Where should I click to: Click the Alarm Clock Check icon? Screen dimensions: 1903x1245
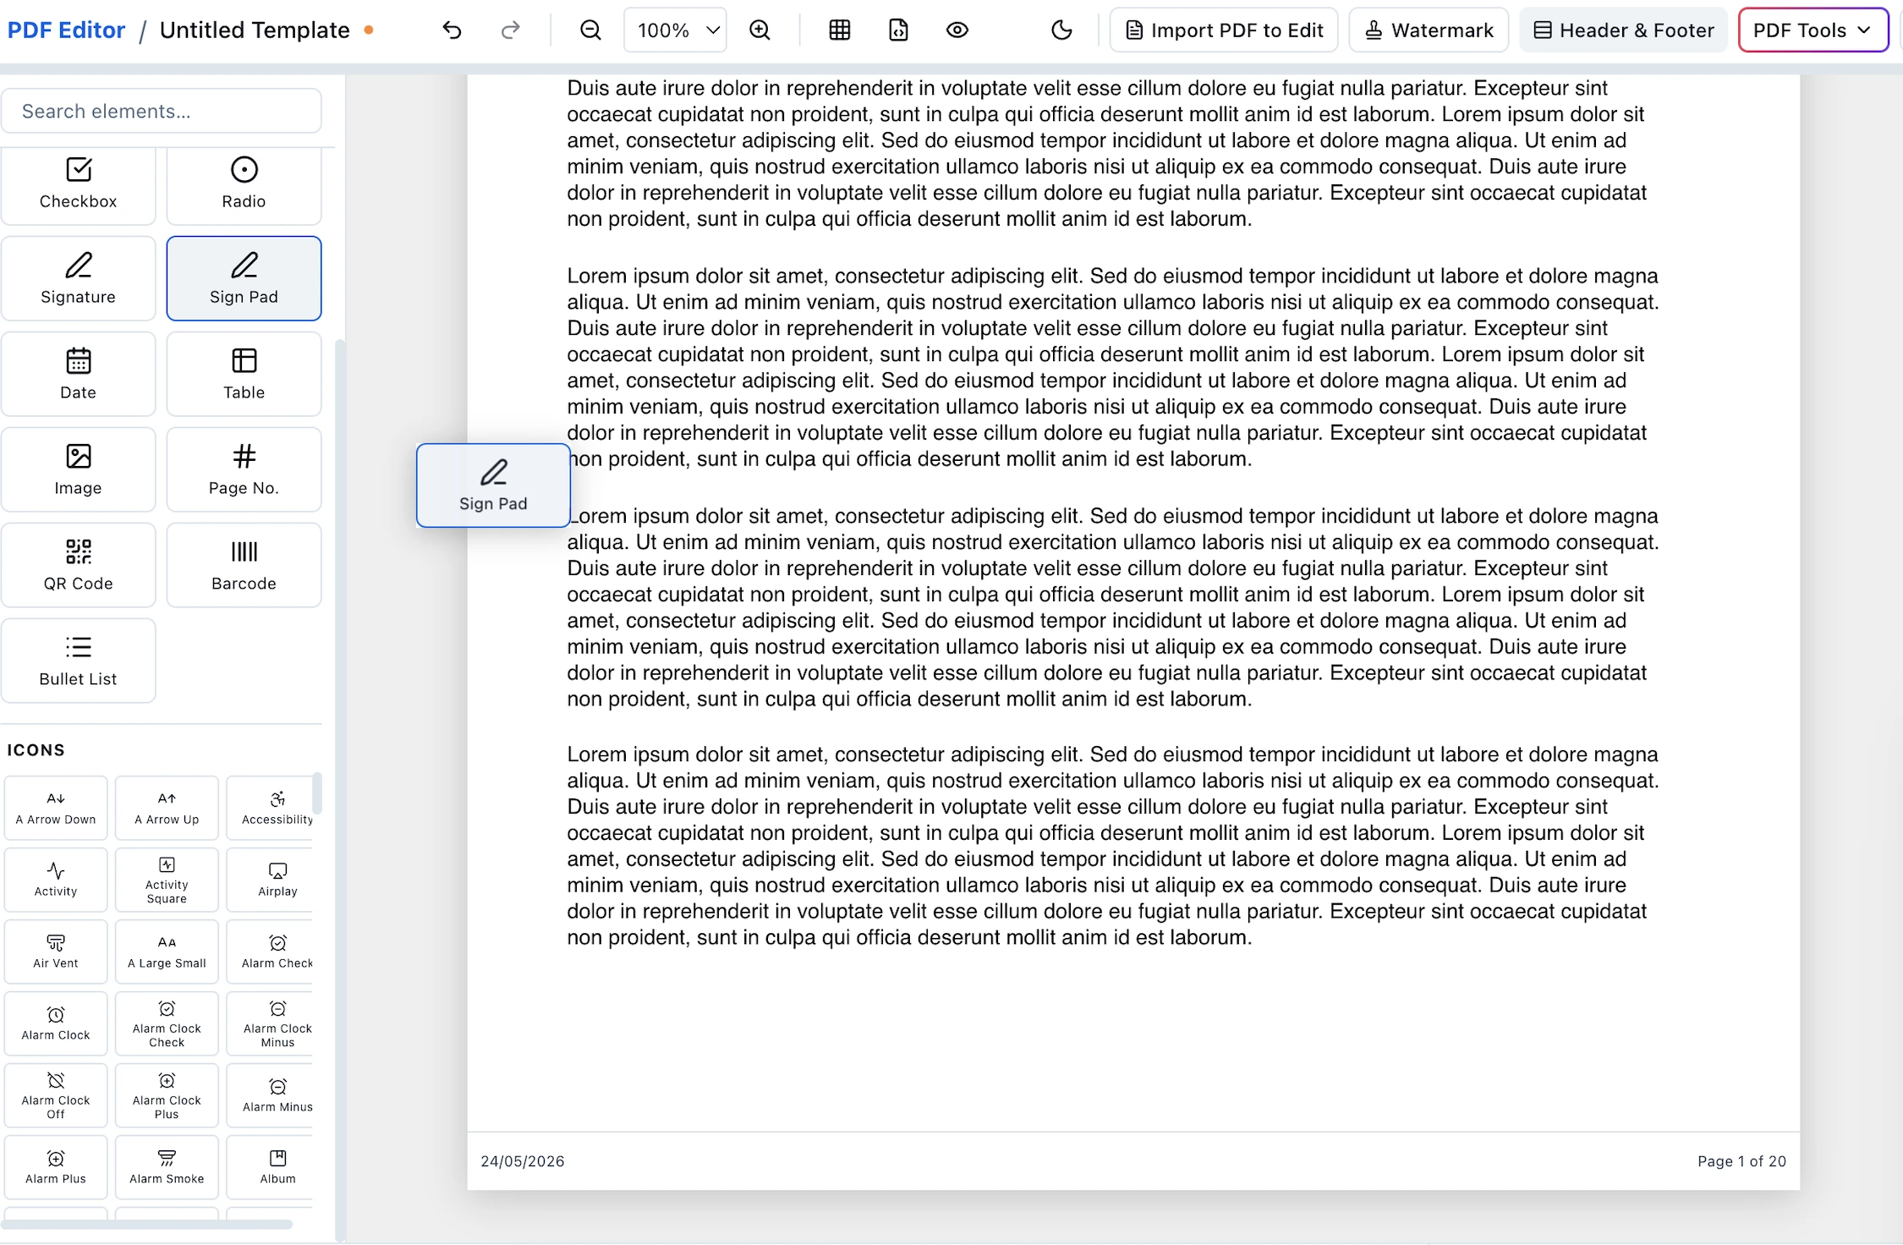click(167, 1023)
